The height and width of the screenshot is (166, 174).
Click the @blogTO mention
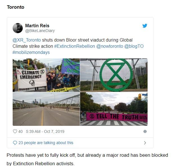134,46
